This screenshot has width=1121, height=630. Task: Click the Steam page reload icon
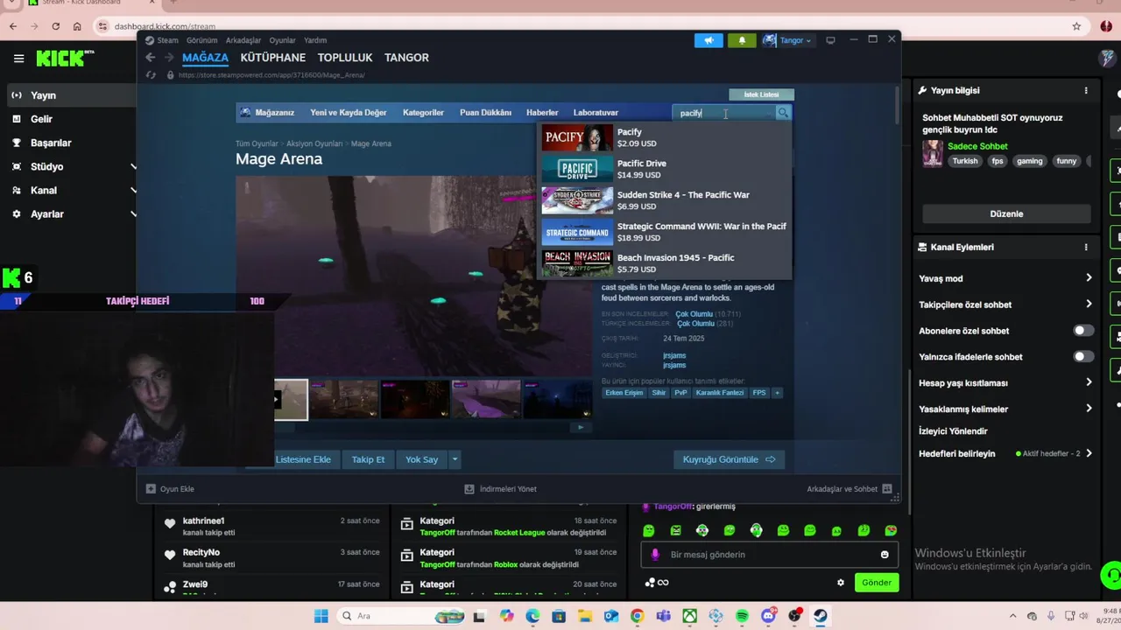coord(151,75)
